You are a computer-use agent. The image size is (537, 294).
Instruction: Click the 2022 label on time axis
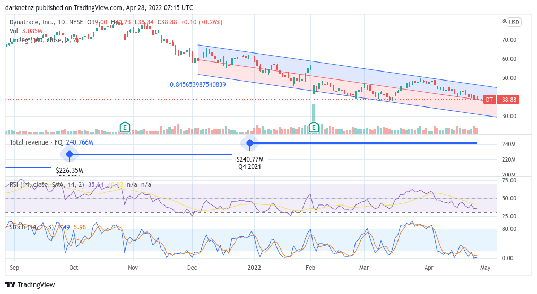[x=254, y=268]
